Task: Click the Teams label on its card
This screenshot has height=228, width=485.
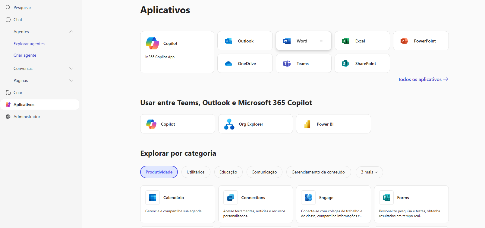Action: 302,64
